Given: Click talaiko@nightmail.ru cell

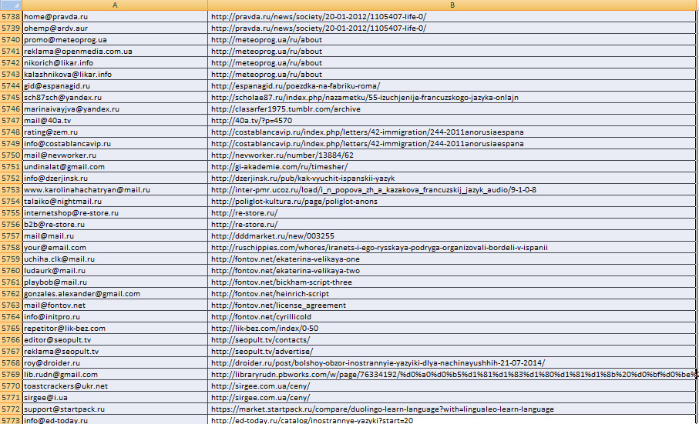Looking at the screenshot, I should [x=115, y=201].
